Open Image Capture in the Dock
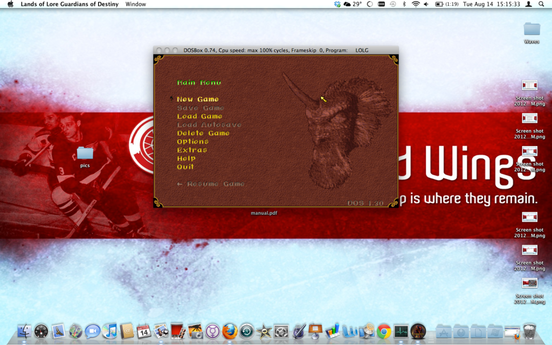The image size is (552, 345). (x=195, y=332)
